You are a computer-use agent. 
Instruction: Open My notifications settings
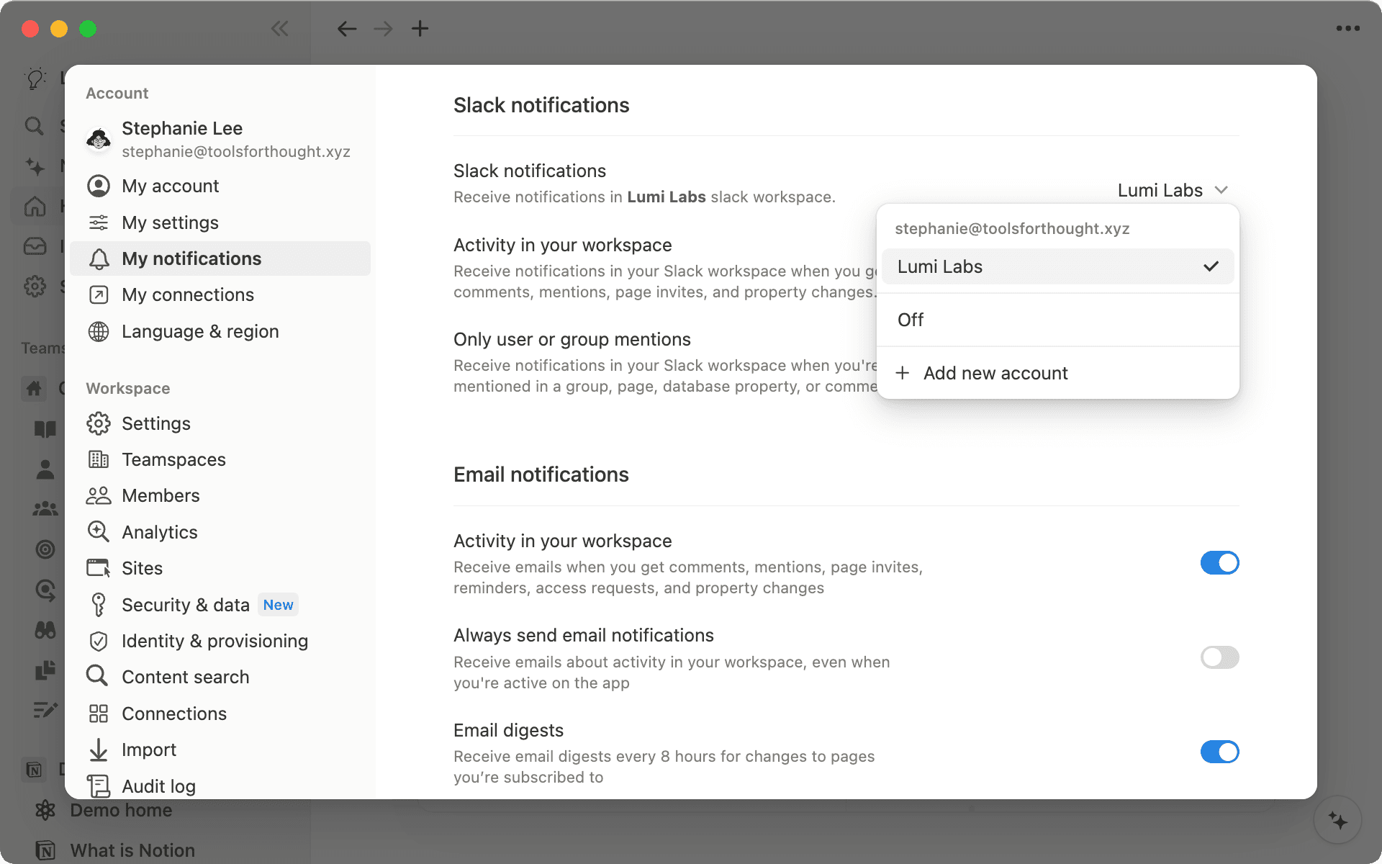point(191,258)
